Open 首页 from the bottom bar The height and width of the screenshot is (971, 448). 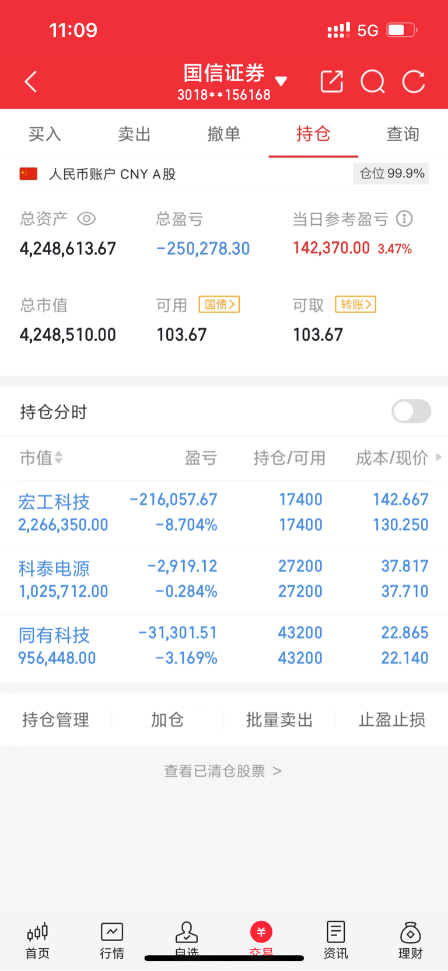tap(37, 939)
